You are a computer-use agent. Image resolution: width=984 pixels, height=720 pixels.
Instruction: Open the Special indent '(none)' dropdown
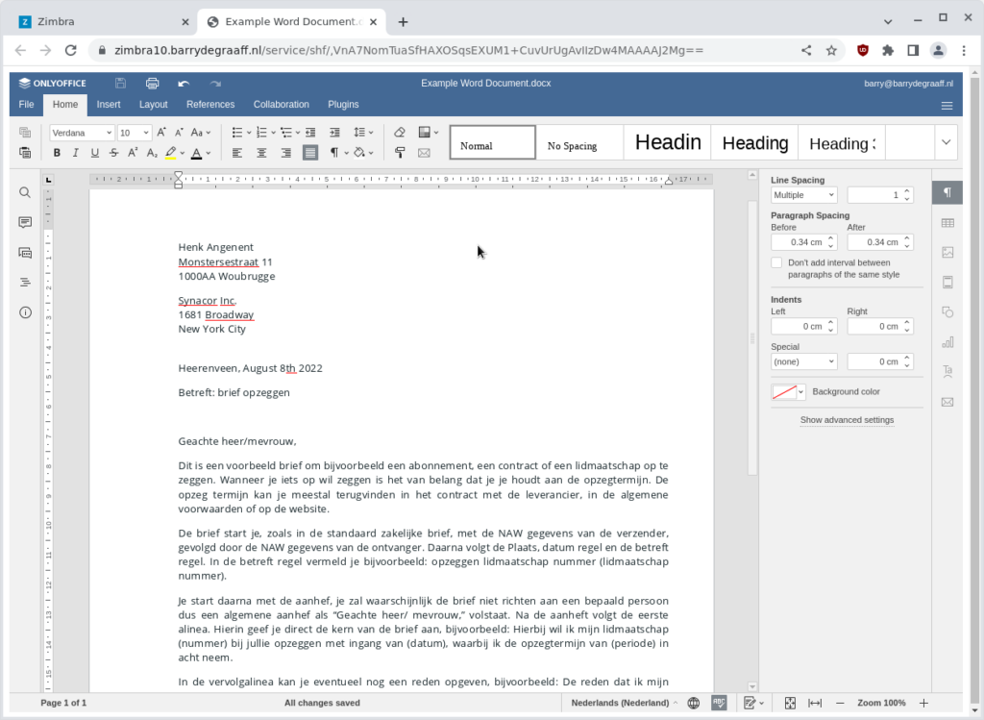tap(803, 360)
